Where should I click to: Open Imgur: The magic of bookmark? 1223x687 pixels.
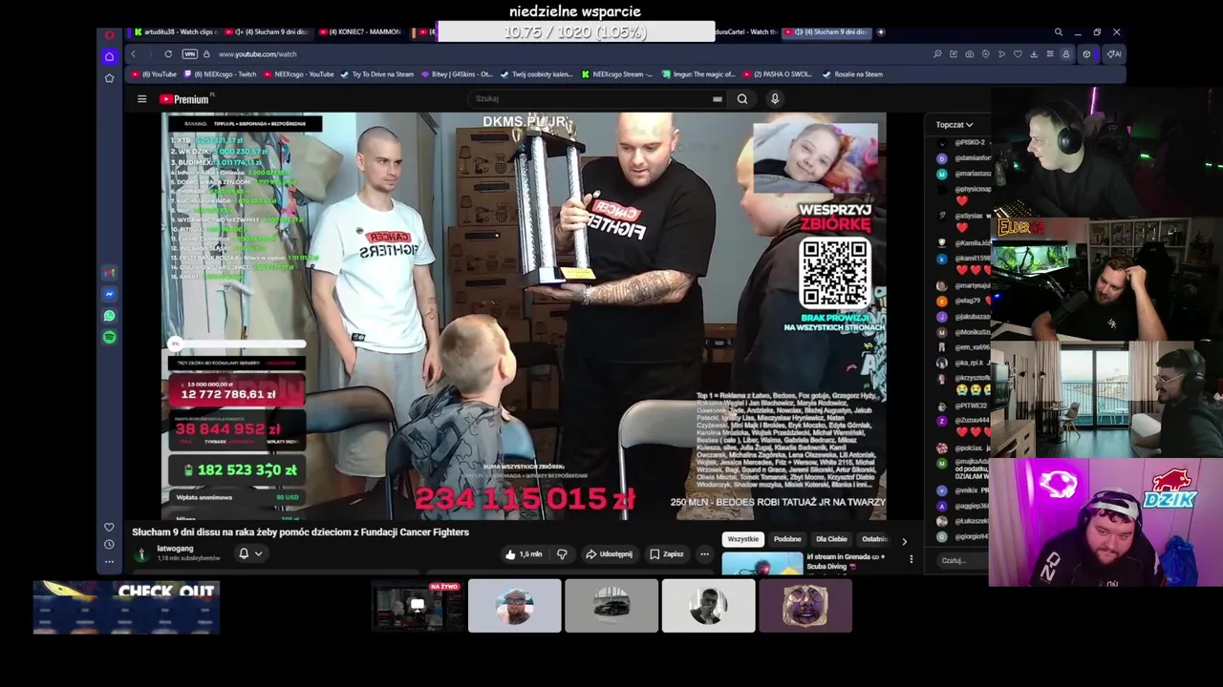[697, 74]
